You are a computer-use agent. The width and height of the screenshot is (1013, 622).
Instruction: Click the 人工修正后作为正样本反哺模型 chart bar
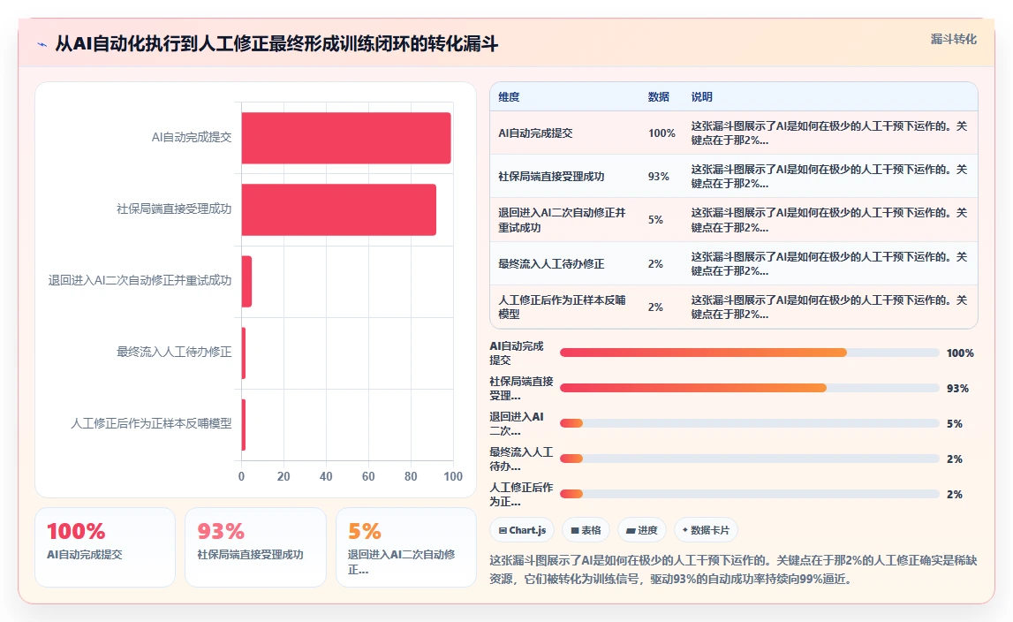click(244, 425)
